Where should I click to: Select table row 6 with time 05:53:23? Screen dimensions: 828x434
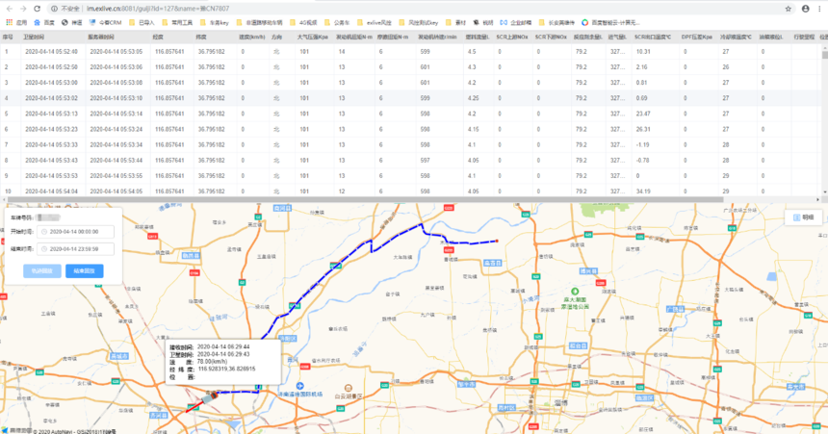(411, 129)
